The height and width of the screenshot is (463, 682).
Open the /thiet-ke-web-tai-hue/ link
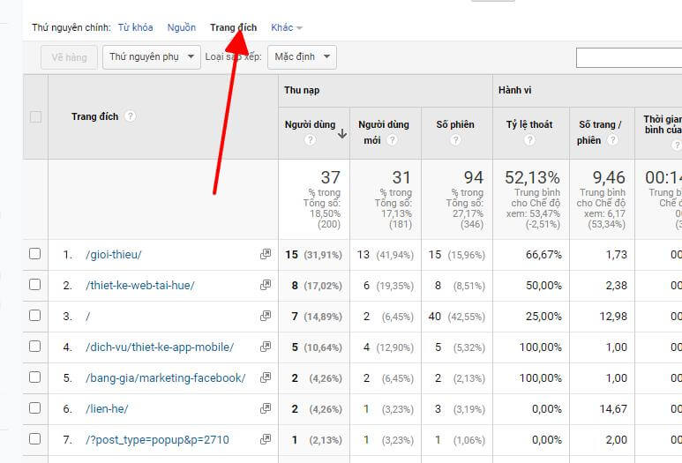(140, 285)
